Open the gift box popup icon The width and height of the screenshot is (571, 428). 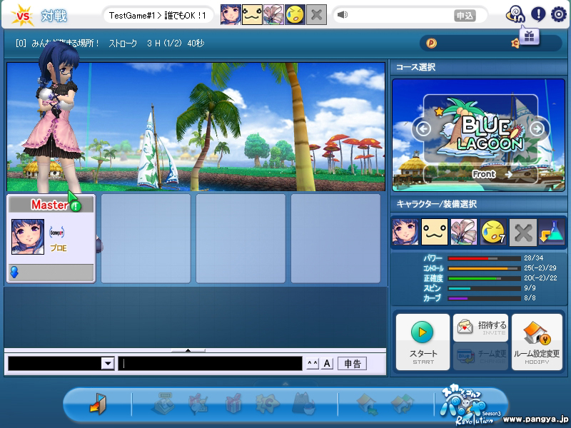(x=529, y=36)
